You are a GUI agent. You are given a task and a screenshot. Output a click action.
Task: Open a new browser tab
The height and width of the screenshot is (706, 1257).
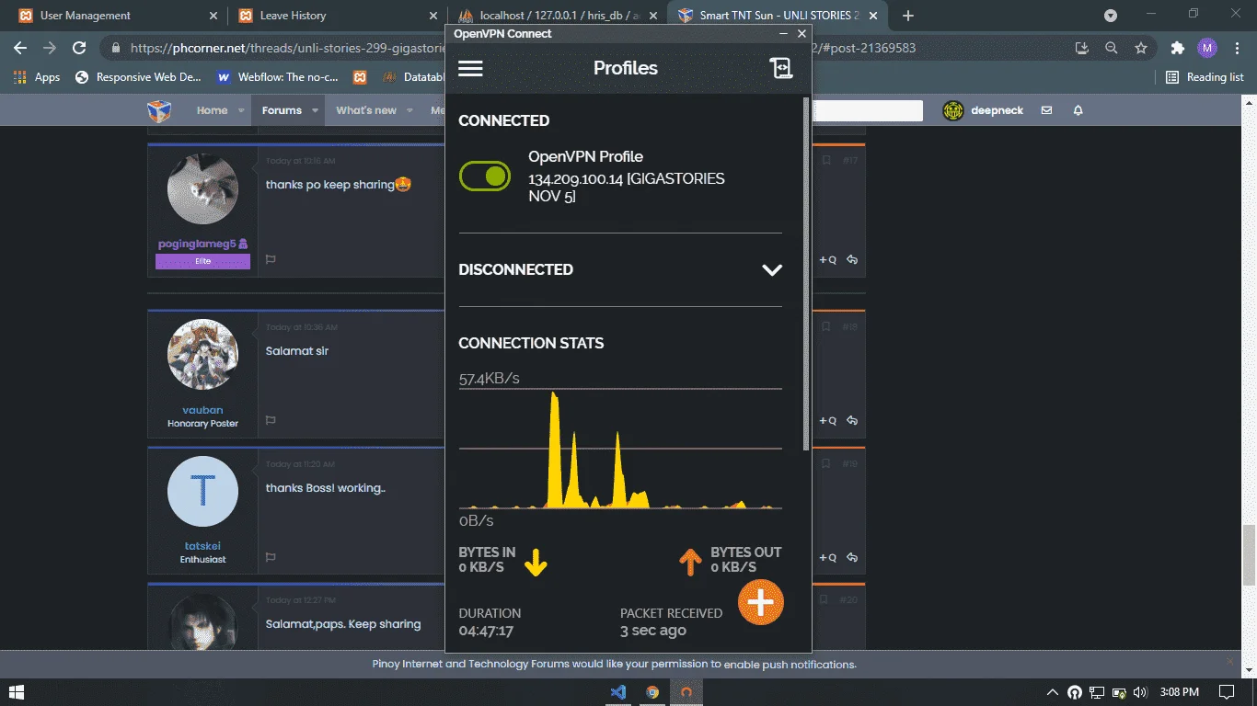[908, 16]
